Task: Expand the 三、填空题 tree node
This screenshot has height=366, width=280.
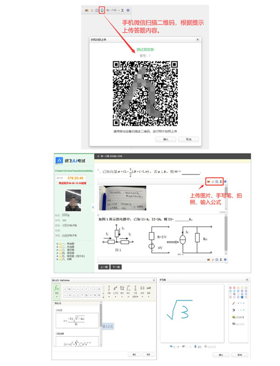Action: [57, 250]
